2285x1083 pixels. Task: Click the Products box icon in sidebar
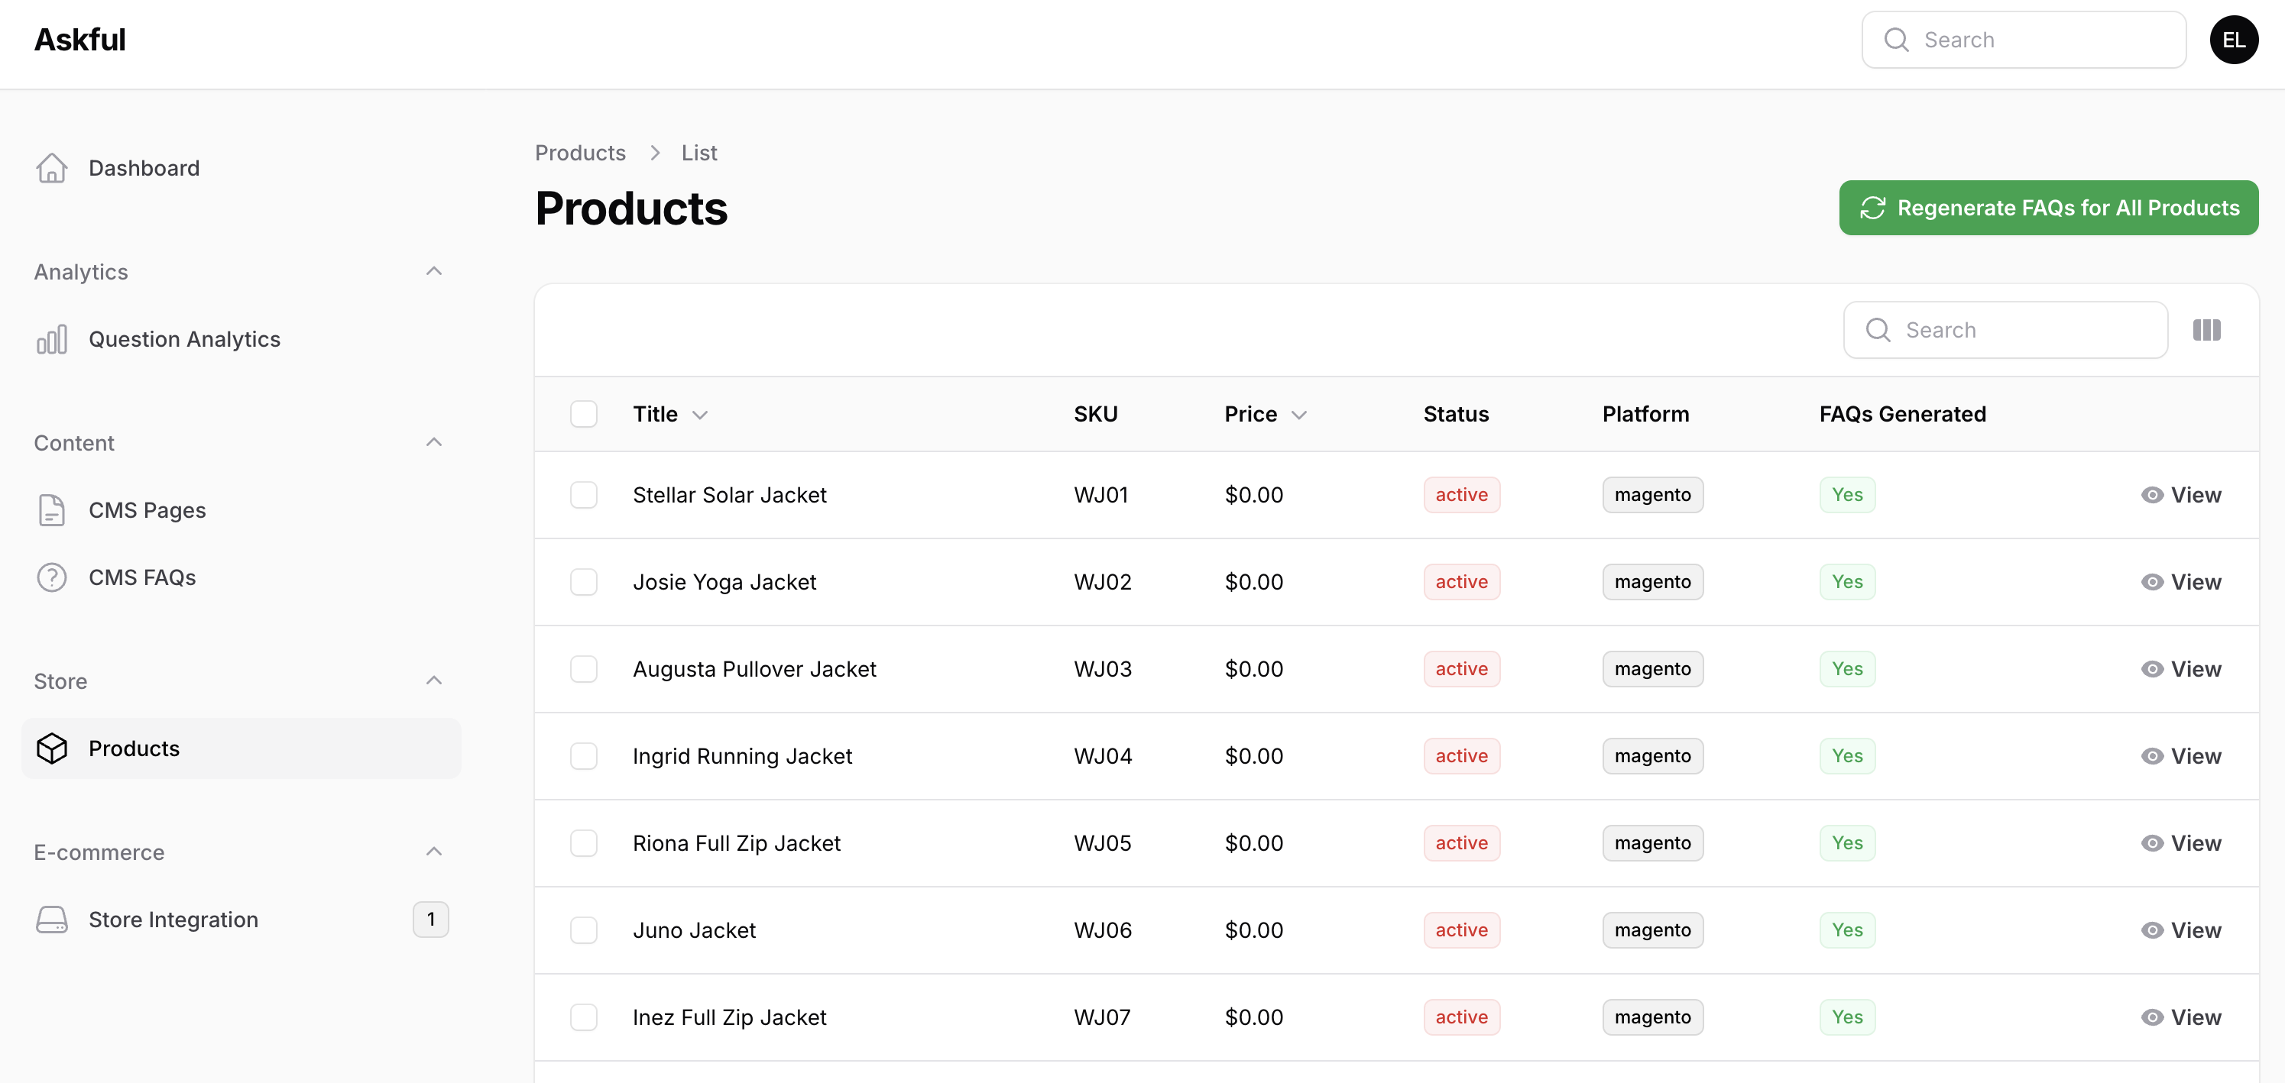coord(51,748)
